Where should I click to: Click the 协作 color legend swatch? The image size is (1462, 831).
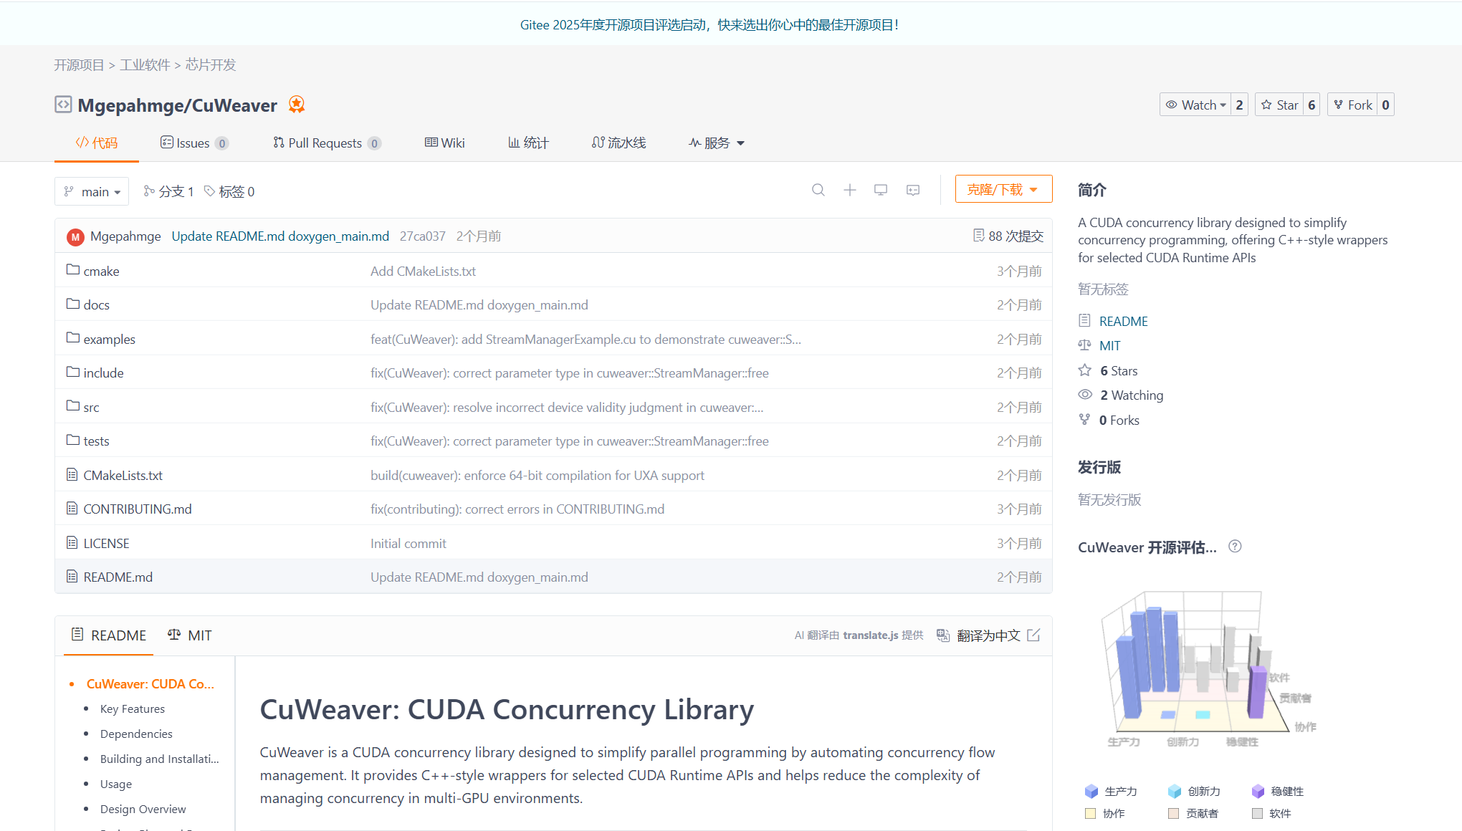(1090, 813)
